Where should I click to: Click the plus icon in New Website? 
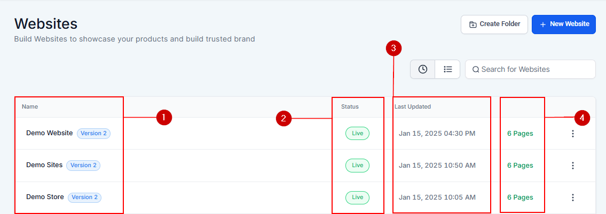point(543,24)
